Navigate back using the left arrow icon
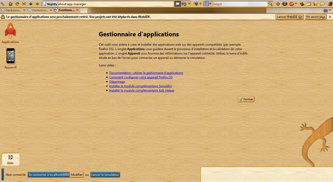 point(30,4)
